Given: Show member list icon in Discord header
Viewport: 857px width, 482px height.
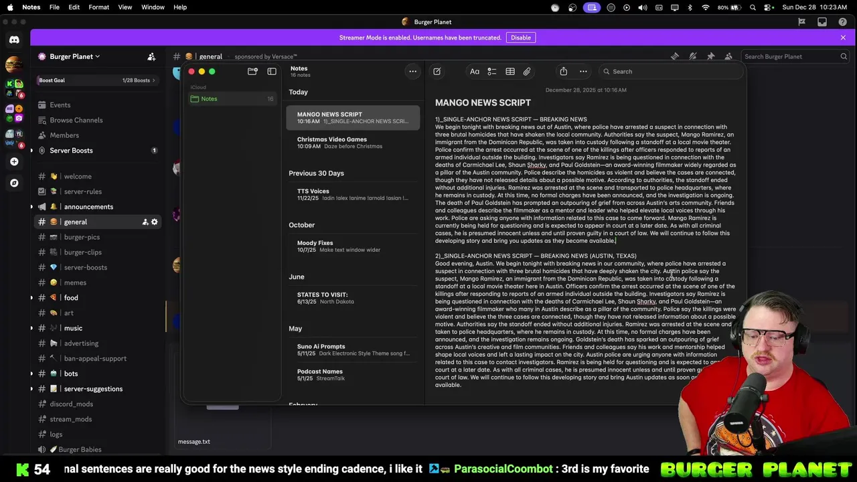Looking at the screenshot, I should click(728, 57).
